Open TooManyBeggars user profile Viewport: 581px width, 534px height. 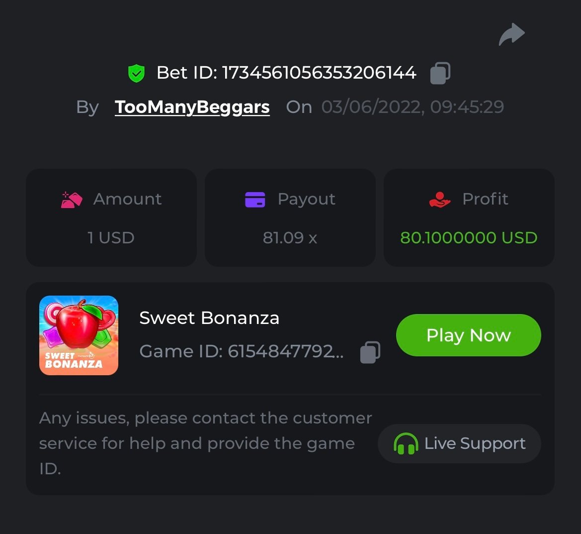pos(192,107)
